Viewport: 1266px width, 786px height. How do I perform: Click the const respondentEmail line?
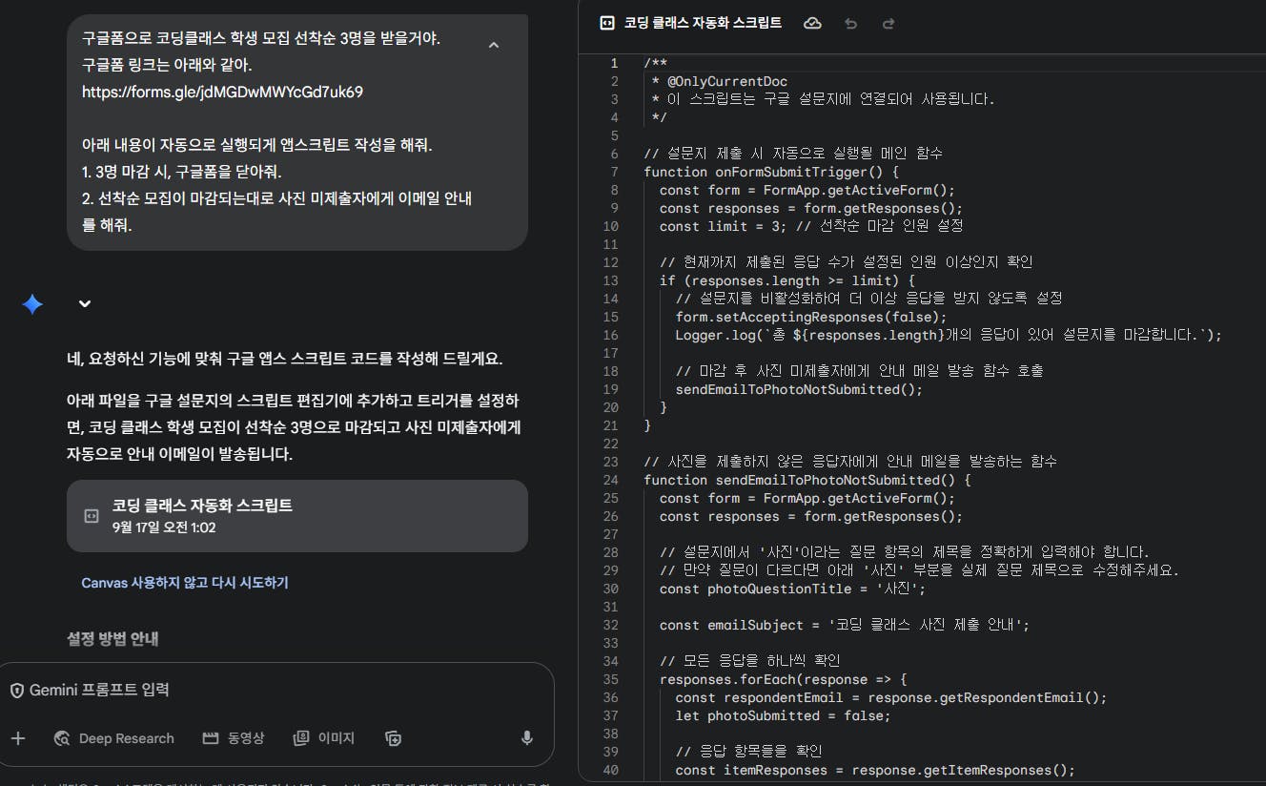click(891, 697)
